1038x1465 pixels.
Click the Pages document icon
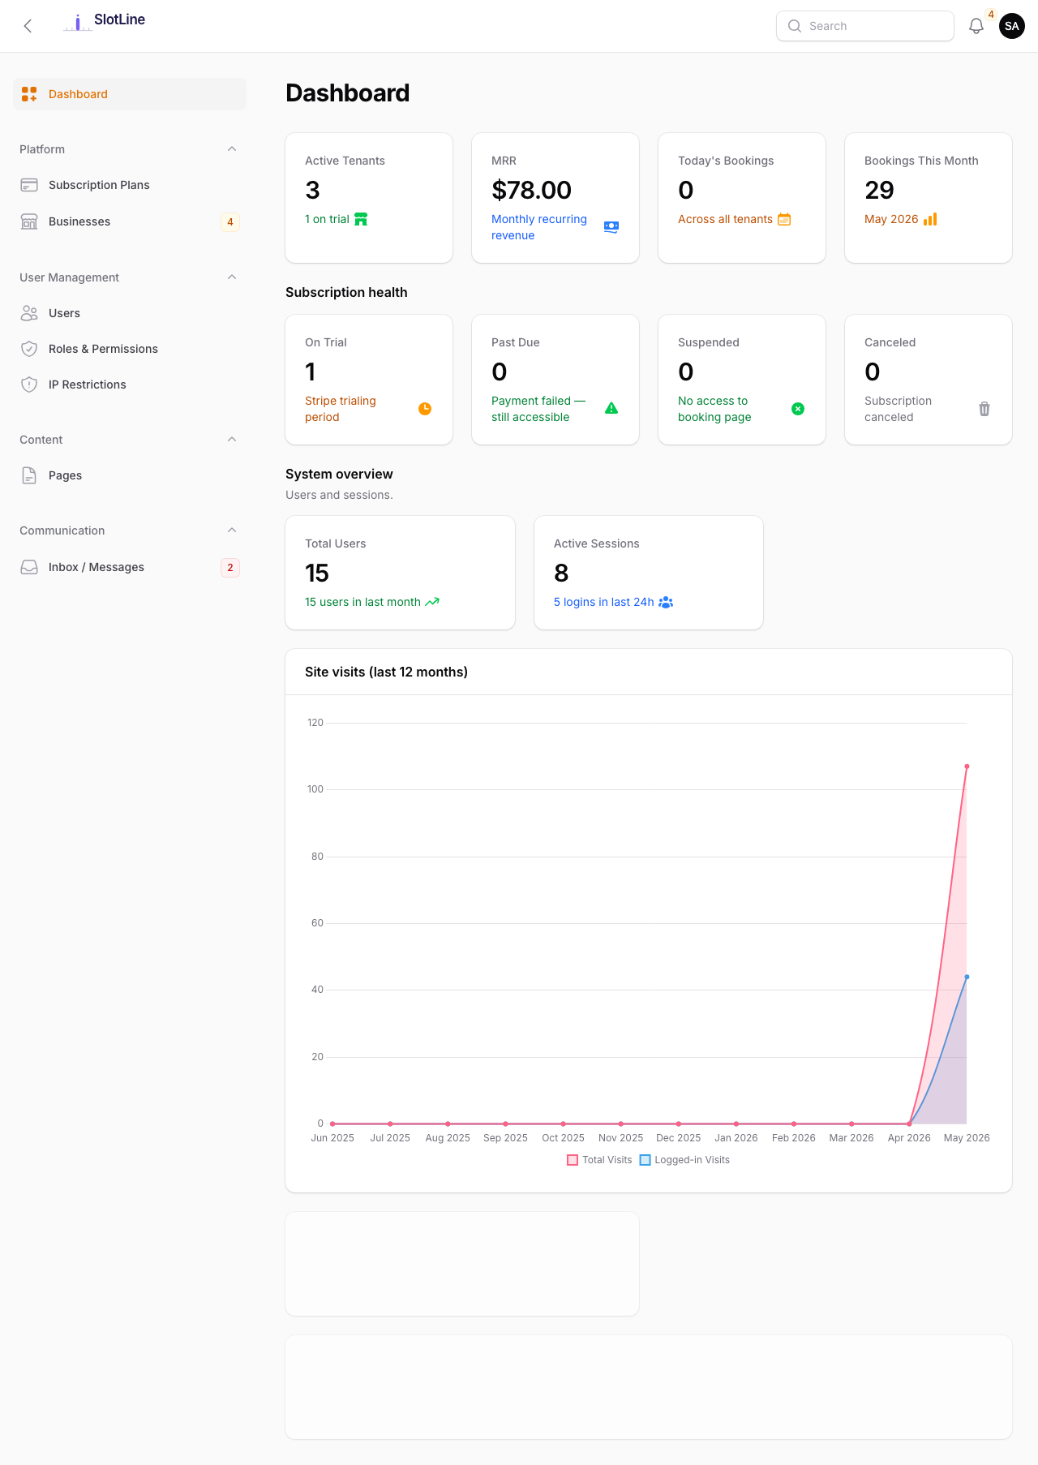29,475
